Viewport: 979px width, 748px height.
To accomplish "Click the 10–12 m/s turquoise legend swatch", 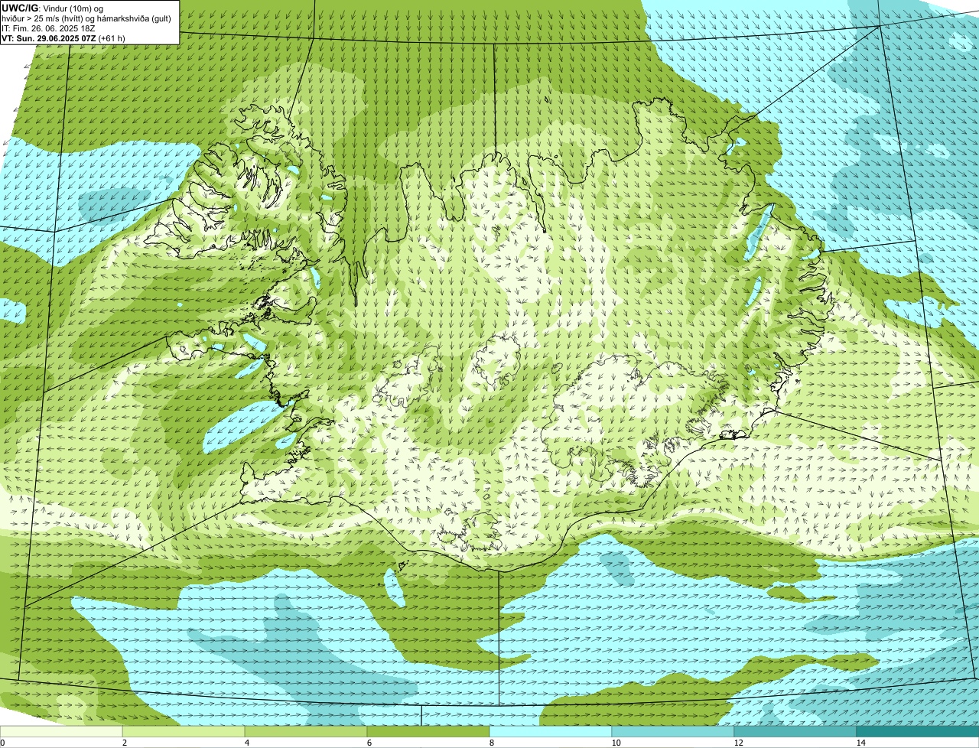I will tap(673, 732).
